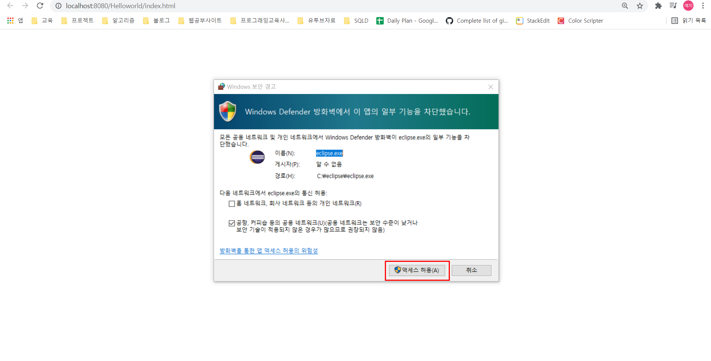Click the Windows Defender shield icon
The height and width of the screenshot is (361, 711).
coord(228,111)
